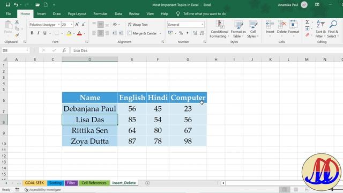
Task: Apply Percent Style format icon
Action: point(181,33)
